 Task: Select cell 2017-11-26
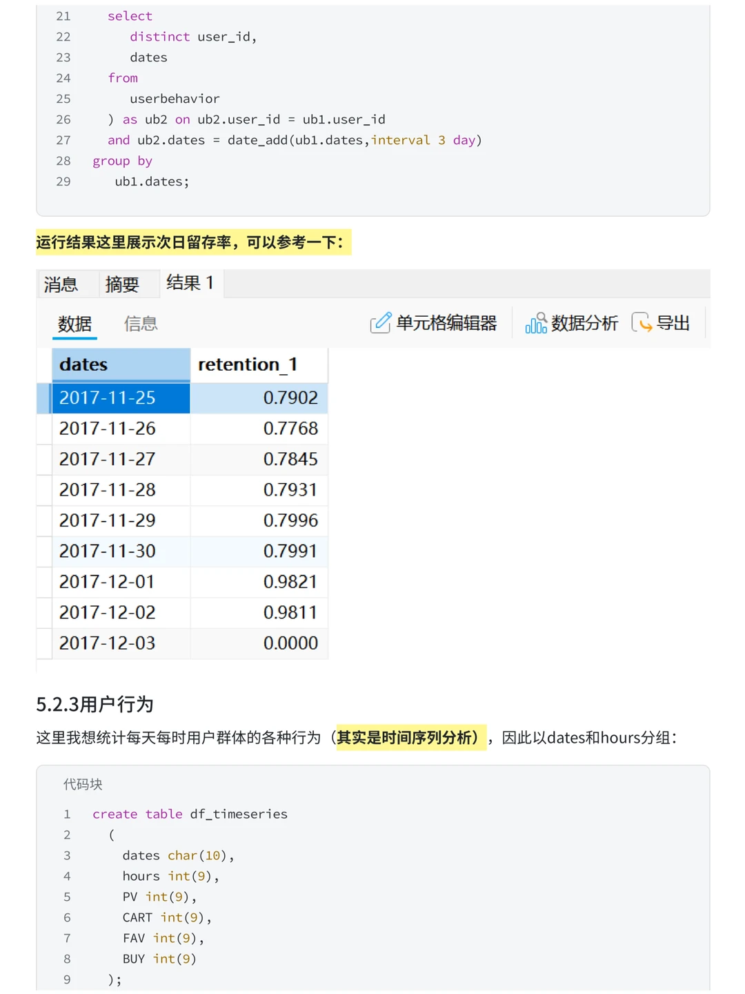(x=121, y=429)
